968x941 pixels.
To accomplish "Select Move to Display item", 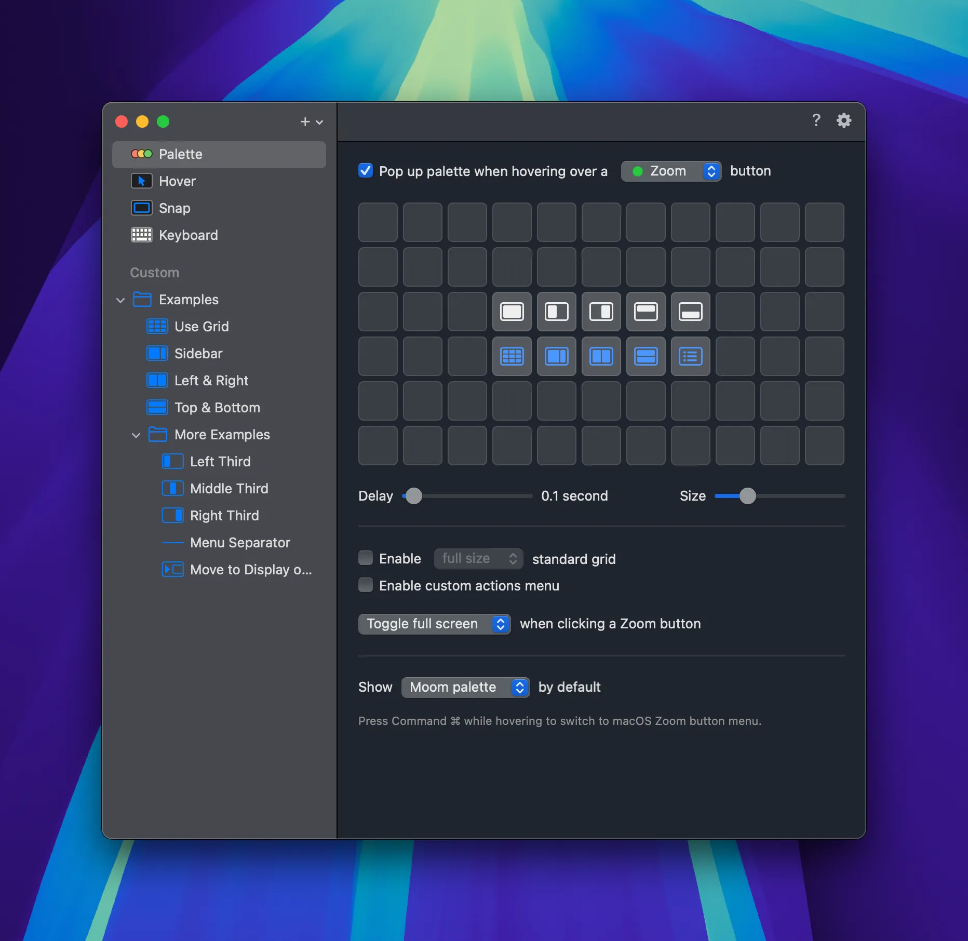I will [x=219, y=570].
